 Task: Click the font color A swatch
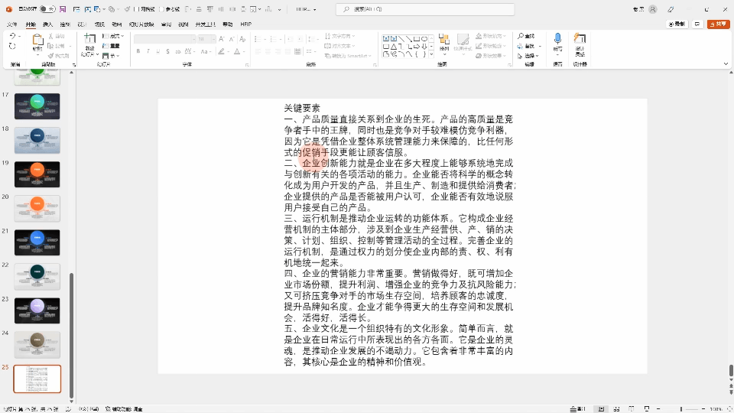pos(237,51)
